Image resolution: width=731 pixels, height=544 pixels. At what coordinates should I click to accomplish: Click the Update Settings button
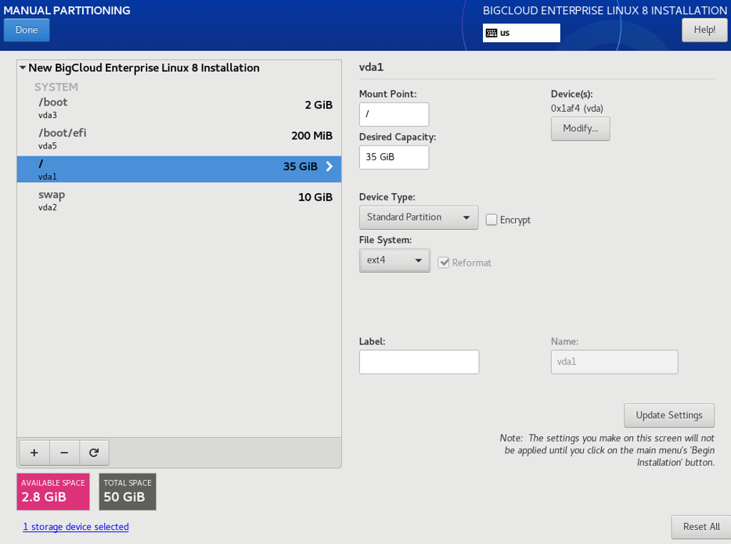[669, 416]
